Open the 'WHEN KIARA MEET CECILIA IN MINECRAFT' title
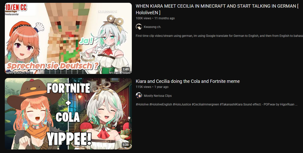This screenshot has width=303, height=153. 217,9
